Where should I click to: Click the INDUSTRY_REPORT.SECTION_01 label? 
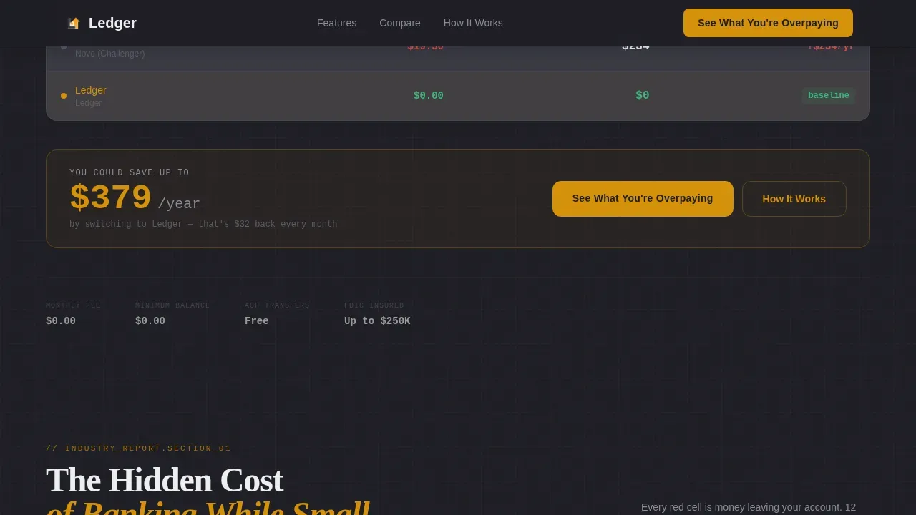tap(138, 448)
